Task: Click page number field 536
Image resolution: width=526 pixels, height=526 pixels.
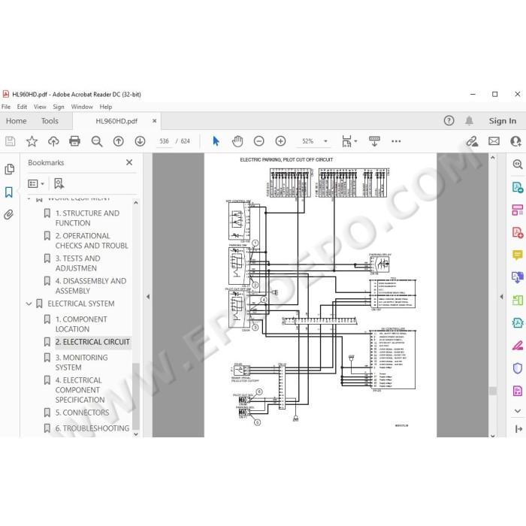Action: (x=164, y=141)
